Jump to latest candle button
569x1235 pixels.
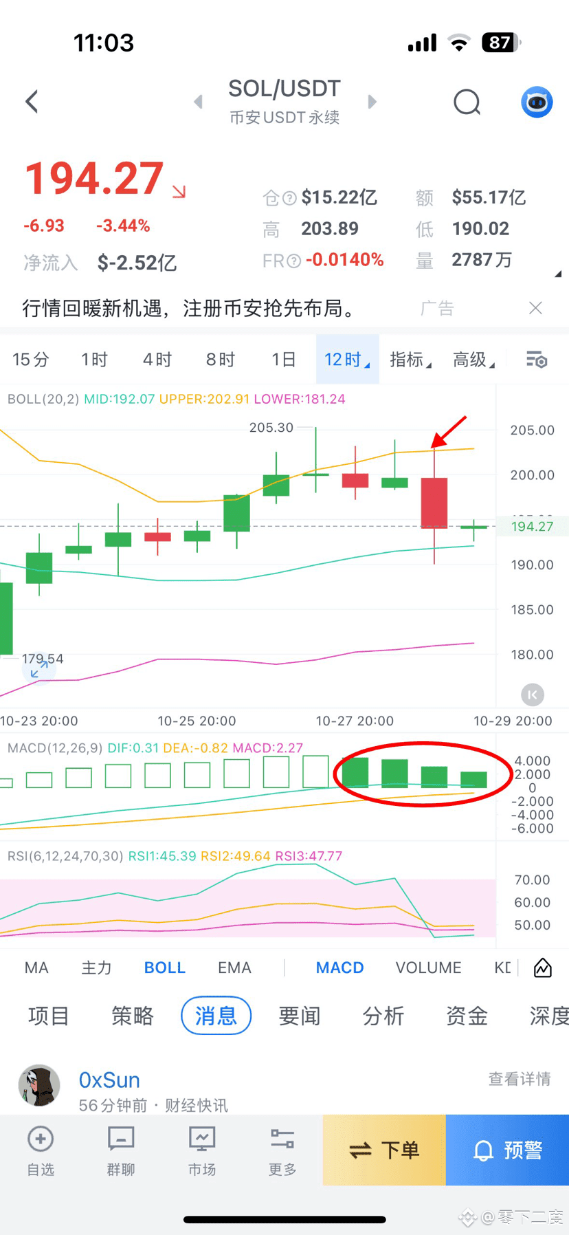(533, 695)
